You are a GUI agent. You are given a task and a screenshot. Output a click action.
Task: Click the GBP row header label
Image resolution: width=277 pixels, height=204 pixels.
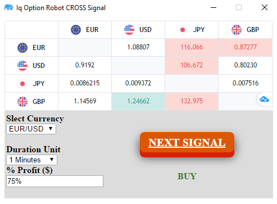click(39, 102)
